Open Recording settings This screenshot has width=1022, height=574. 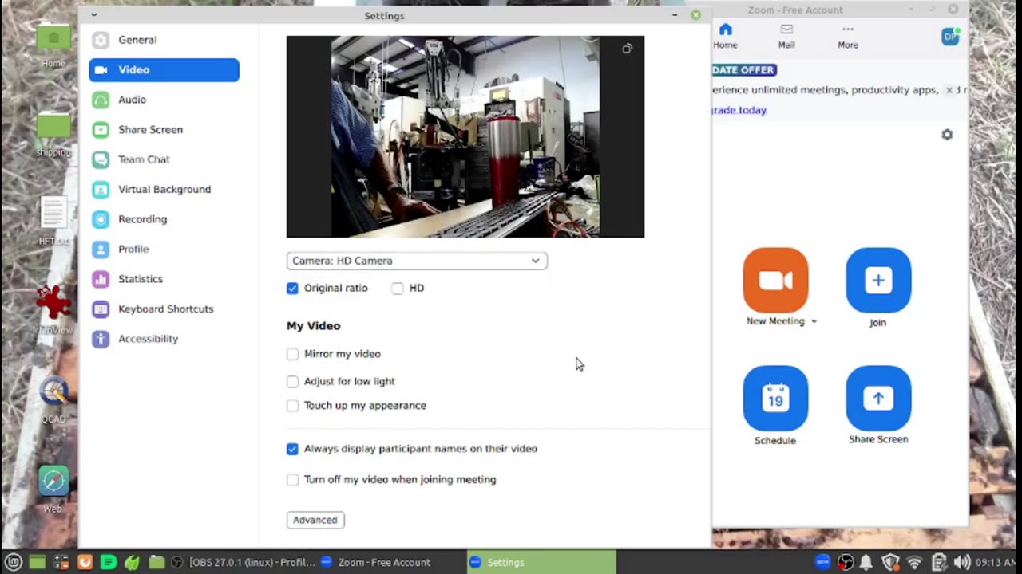[x=164, y=219]
